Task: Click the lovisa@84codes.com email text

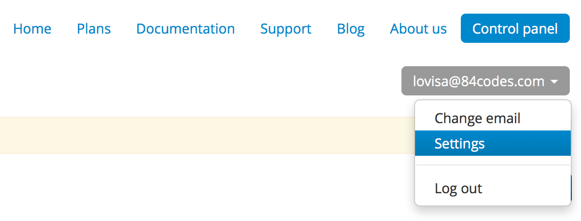Action: tap(479, 81)
